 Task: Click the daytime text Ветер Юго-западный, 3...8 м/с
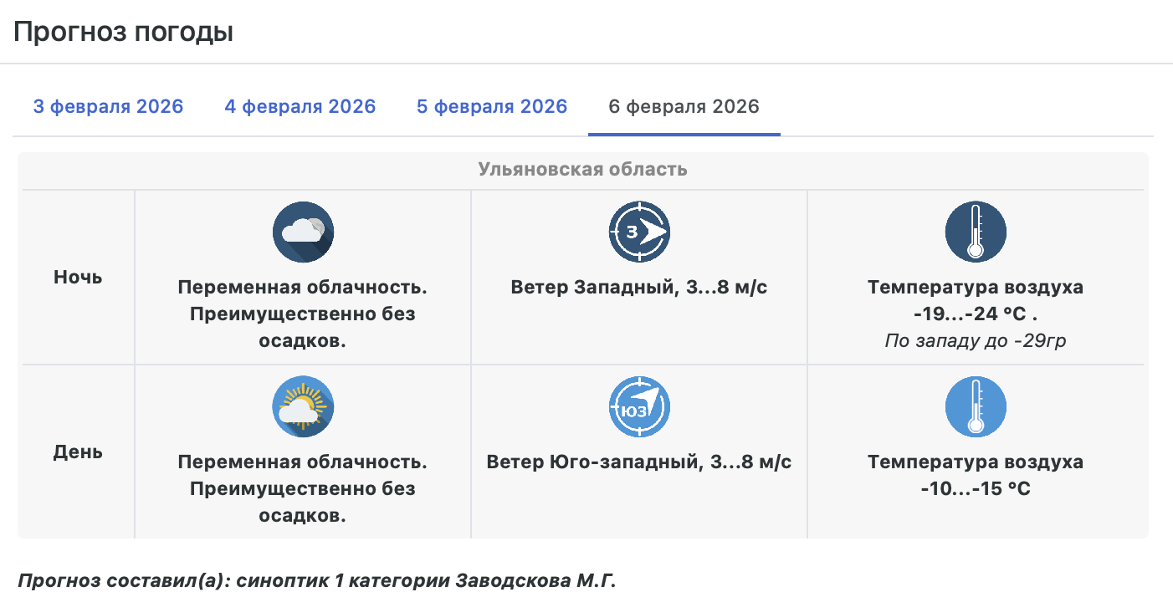(639, 462)
